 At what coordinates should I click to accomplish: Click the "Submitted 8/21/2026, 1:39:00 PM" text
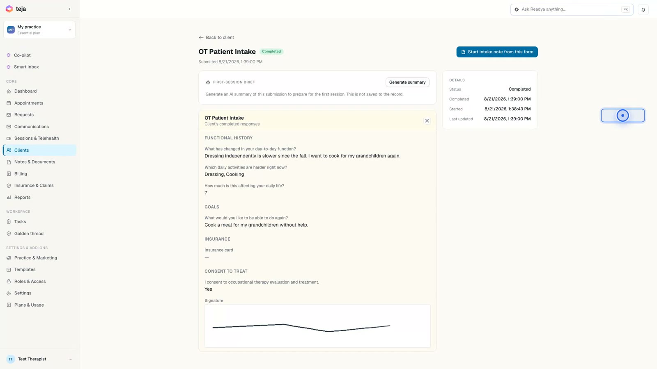(x=230, y=62)
